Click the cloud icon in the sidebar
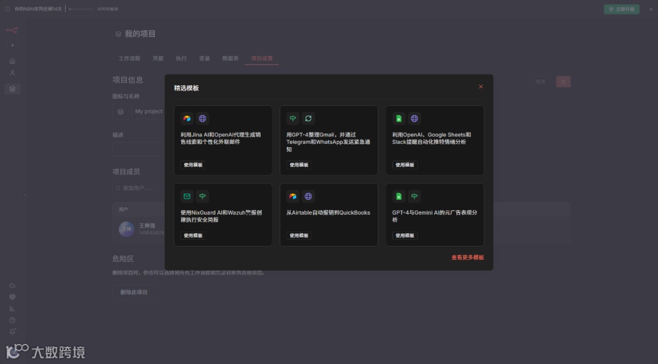The height and width of the screenshot is (364, 658). [12, 285]
